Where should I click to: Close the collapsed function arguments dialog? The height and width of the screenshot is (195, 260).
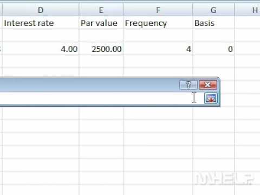coord(208,84)
